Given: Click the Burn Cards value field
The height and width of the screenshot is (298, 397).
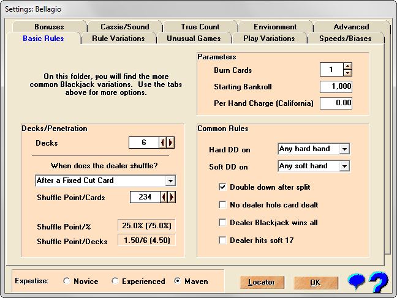Looking at the screenshot, I should pos(331,70).
